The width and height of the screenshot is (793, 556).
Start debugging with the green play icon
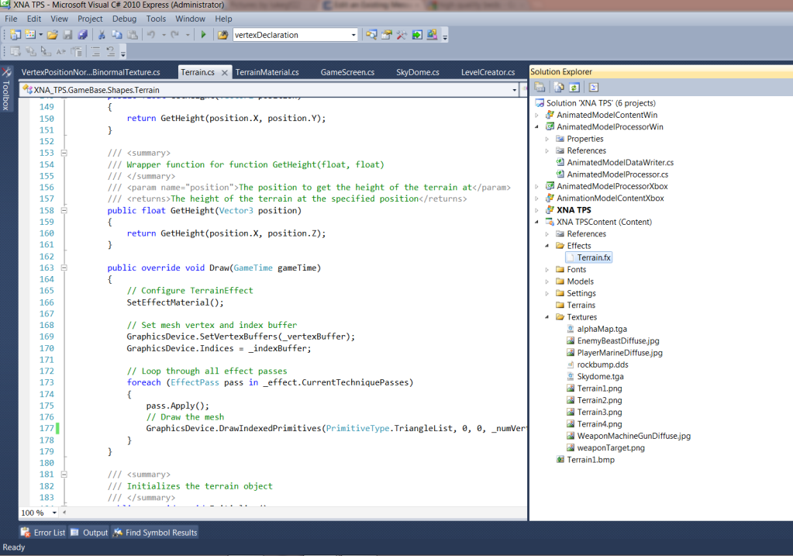(203, 35)
